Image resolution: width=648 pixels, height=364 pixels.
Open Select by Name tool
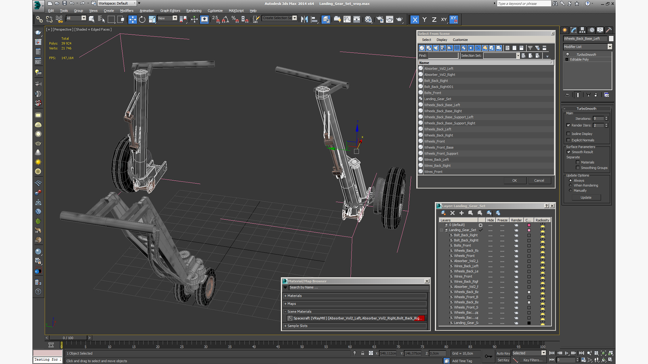(x=101, y=19)
